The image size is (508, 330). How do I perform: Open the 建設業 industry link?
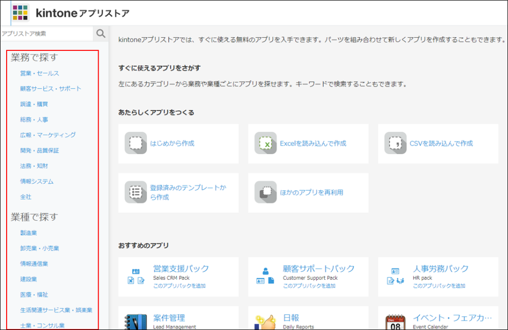[28, 279]
